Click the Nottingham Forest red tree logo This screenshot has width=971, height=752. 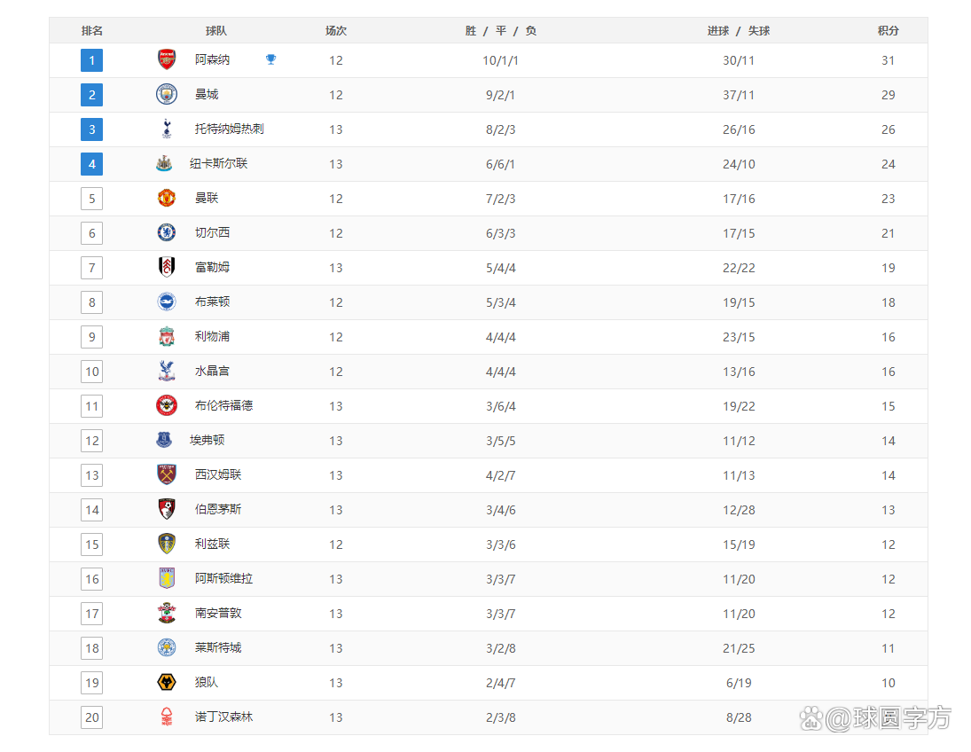pos(167,717)
